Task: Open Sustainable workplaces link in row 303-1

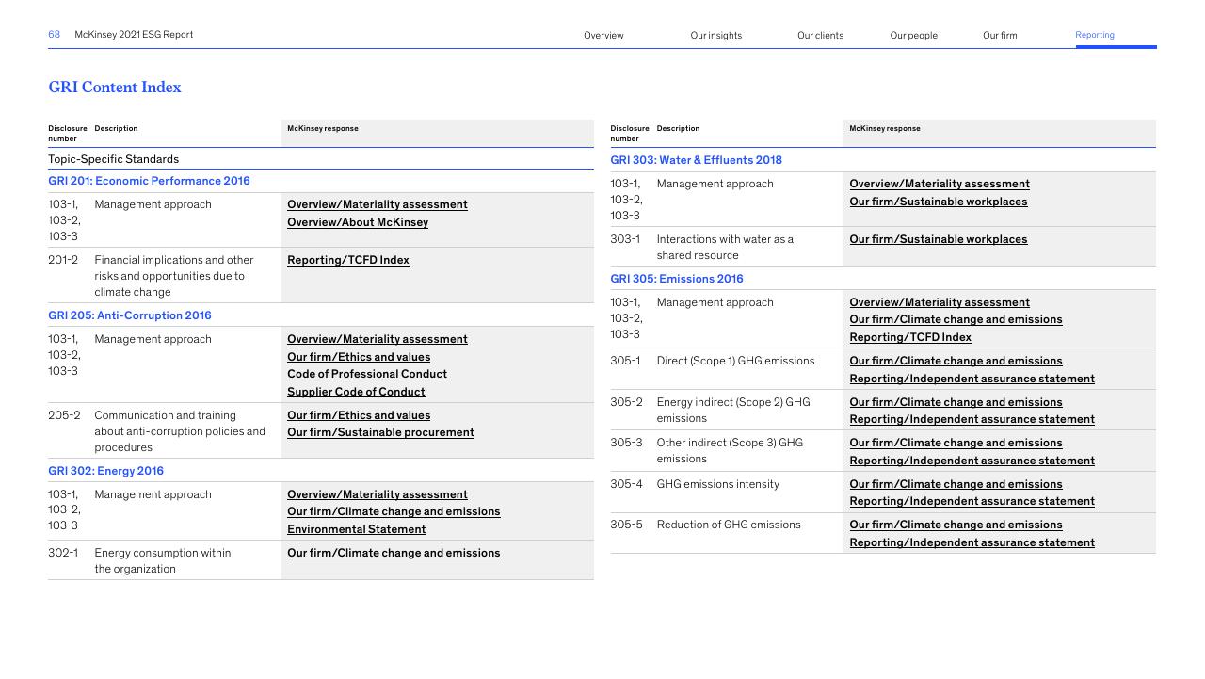Action: [939, 239]
